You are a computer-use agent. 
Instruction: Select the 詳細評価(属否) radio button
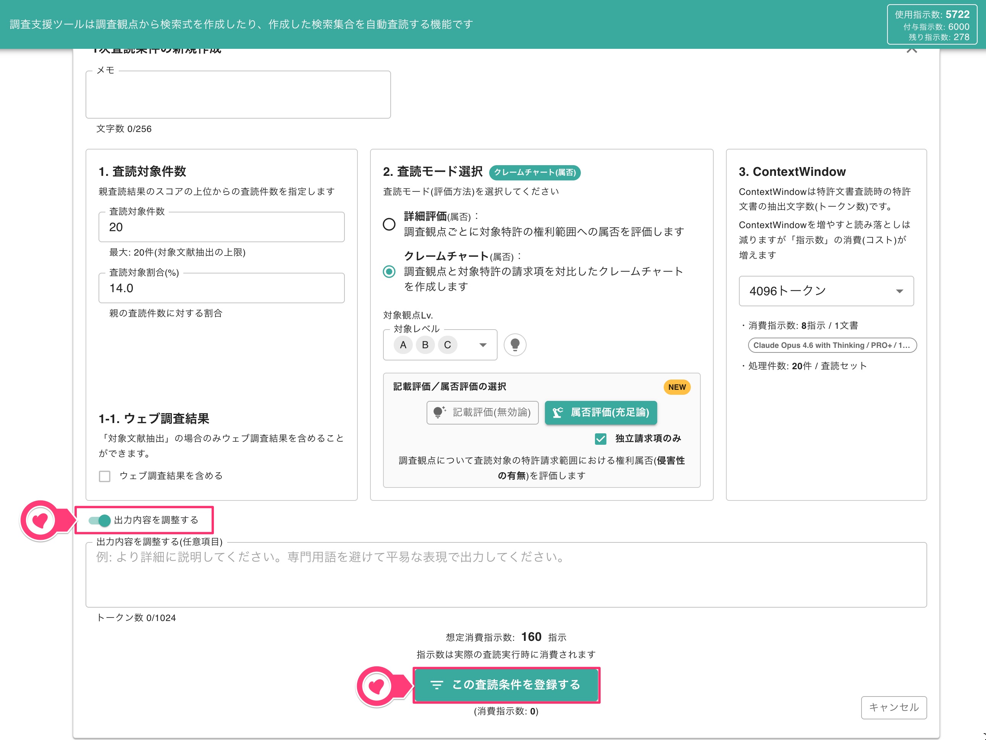389,224
